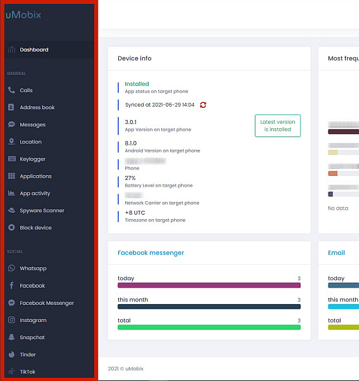Click the Location pin icon
The width and height of the screenshot is (359, 381).
[x=11, y=142]
